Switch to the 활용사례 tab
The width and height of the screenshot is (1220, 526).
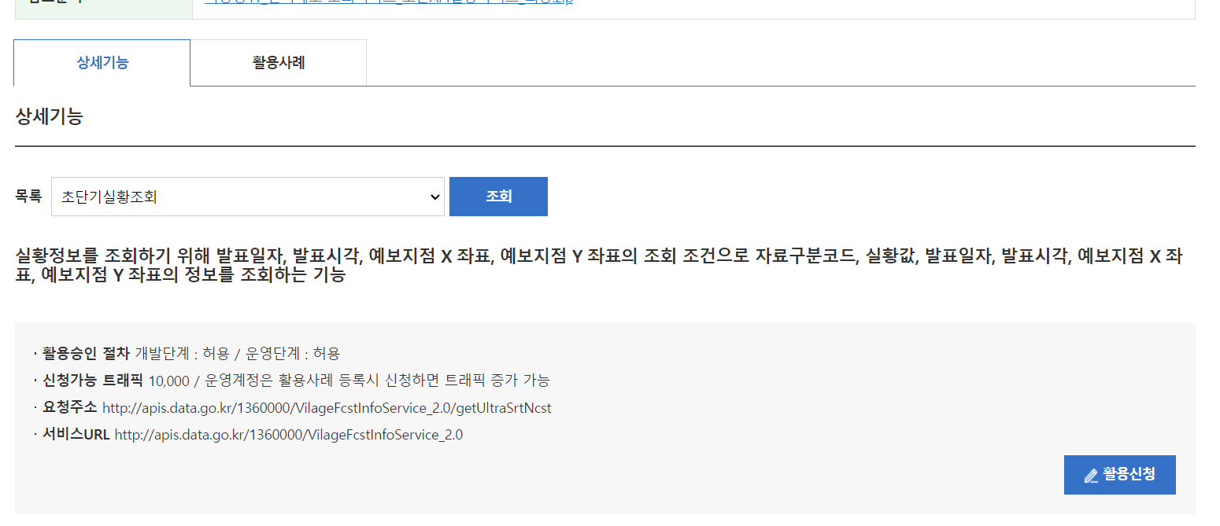click(278, 63)
